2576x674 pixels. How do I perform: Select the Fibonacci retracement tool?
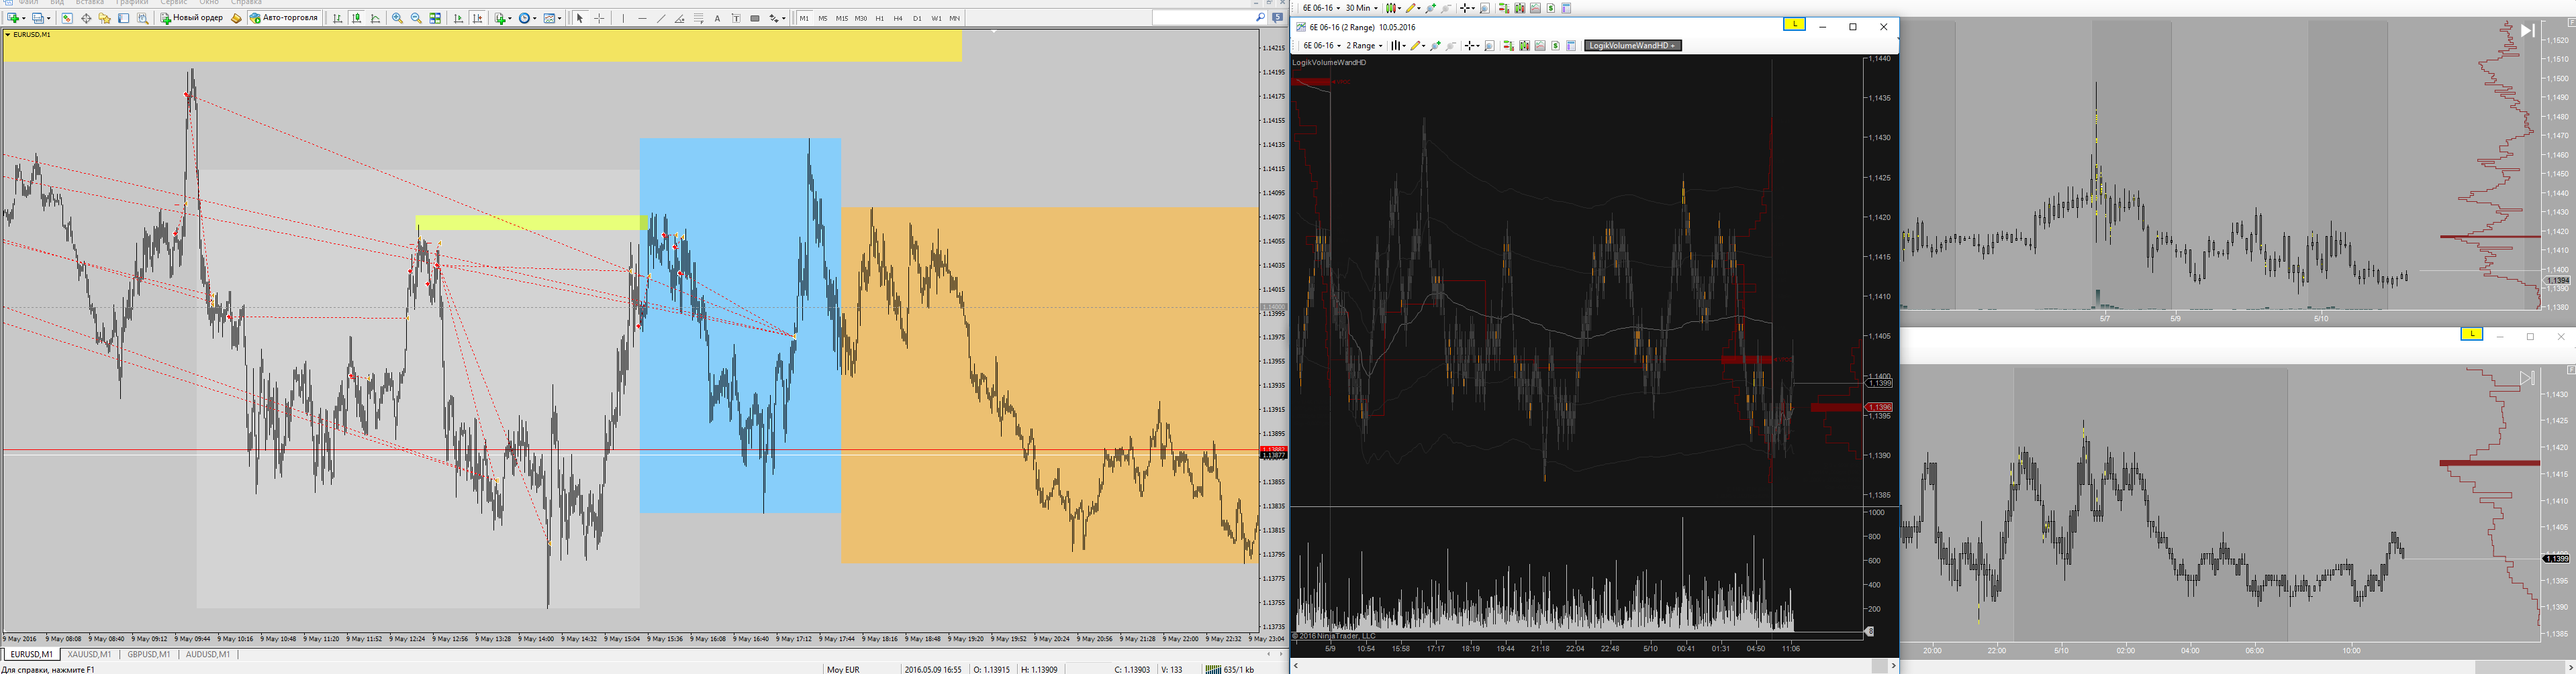tap(698, 18)
